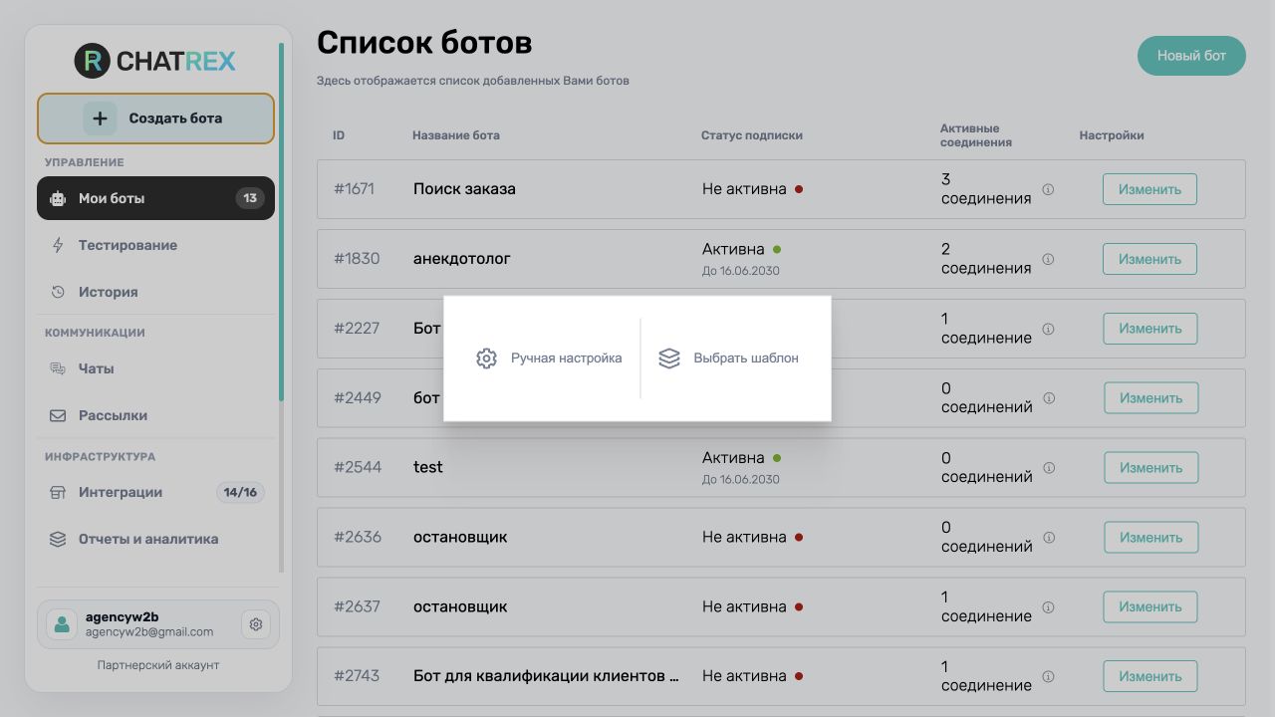Viewport: 1275px width, 717px height.
Task: Click Партнерский аккаунт label
Action: 158,665
